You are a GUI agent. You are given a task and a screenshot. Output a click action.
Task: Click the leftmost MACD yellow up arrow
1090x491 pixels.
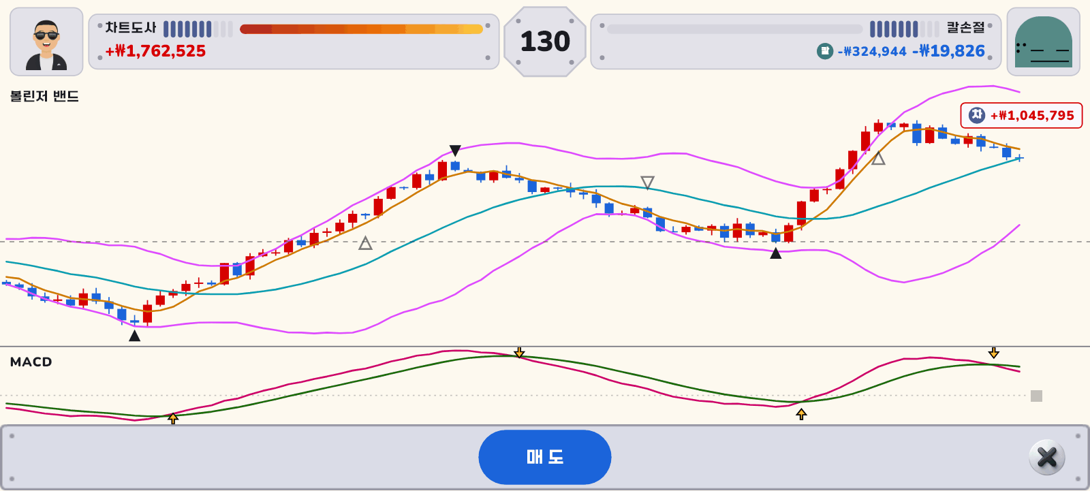pyautogui.click(x=173, y=418)
